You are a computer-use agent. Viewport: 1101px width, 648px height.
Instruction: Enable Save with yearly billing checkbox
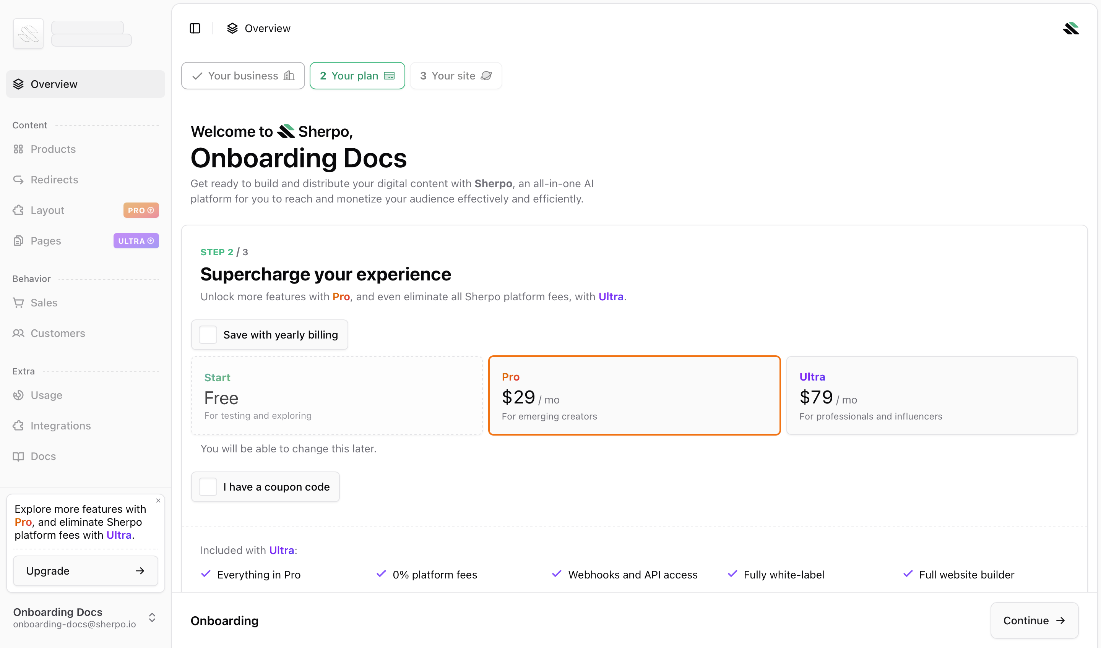(208, 335)
